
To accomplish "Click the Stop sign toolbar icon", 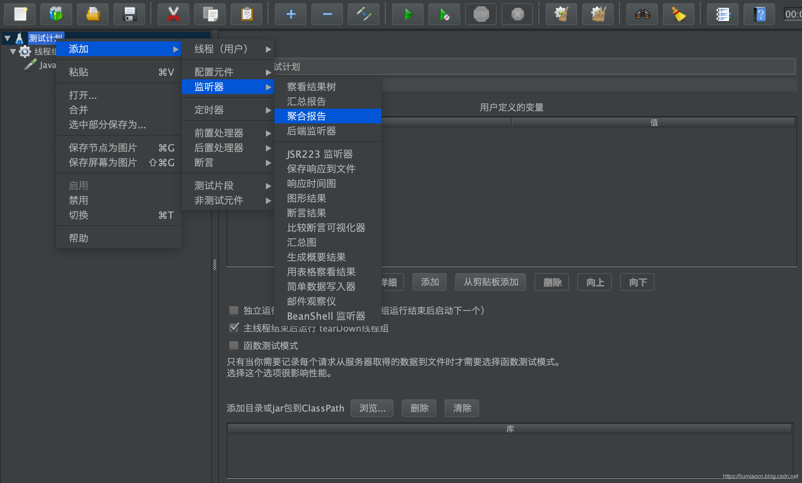I will click(x=481, y=14).
